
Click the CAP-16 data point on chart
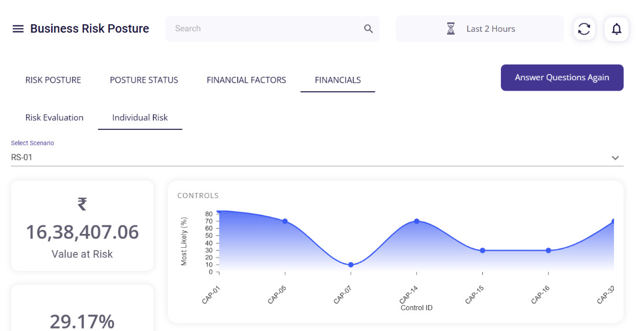coord(548,251)
